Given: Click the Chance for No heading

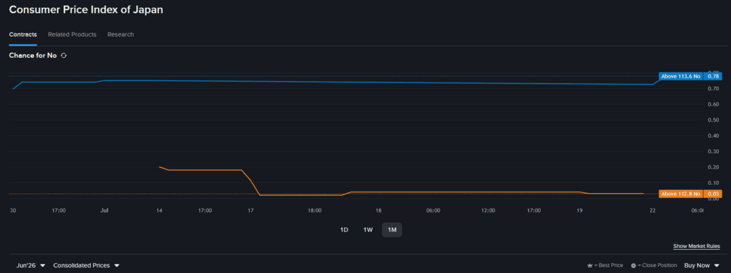Looking at the screenshot, I should 33,55.
